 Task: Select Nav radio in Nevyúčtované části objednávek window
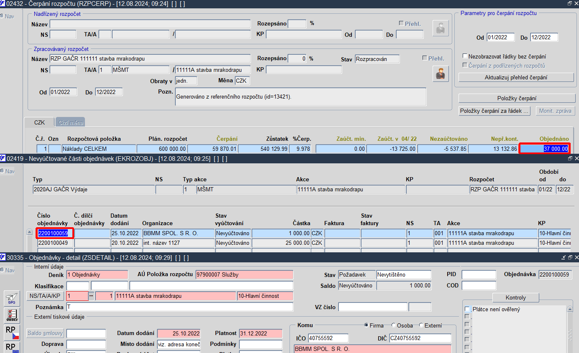2,171
